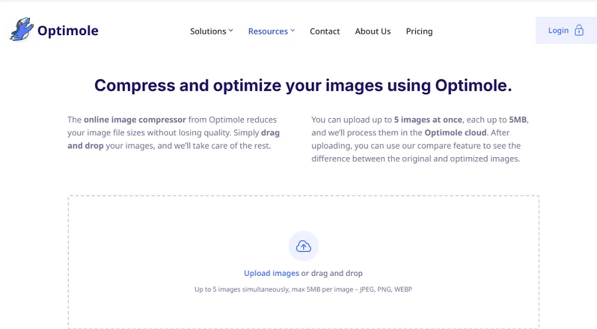
Task: Click the bold '5MB' text in the description
Action: 518,119
